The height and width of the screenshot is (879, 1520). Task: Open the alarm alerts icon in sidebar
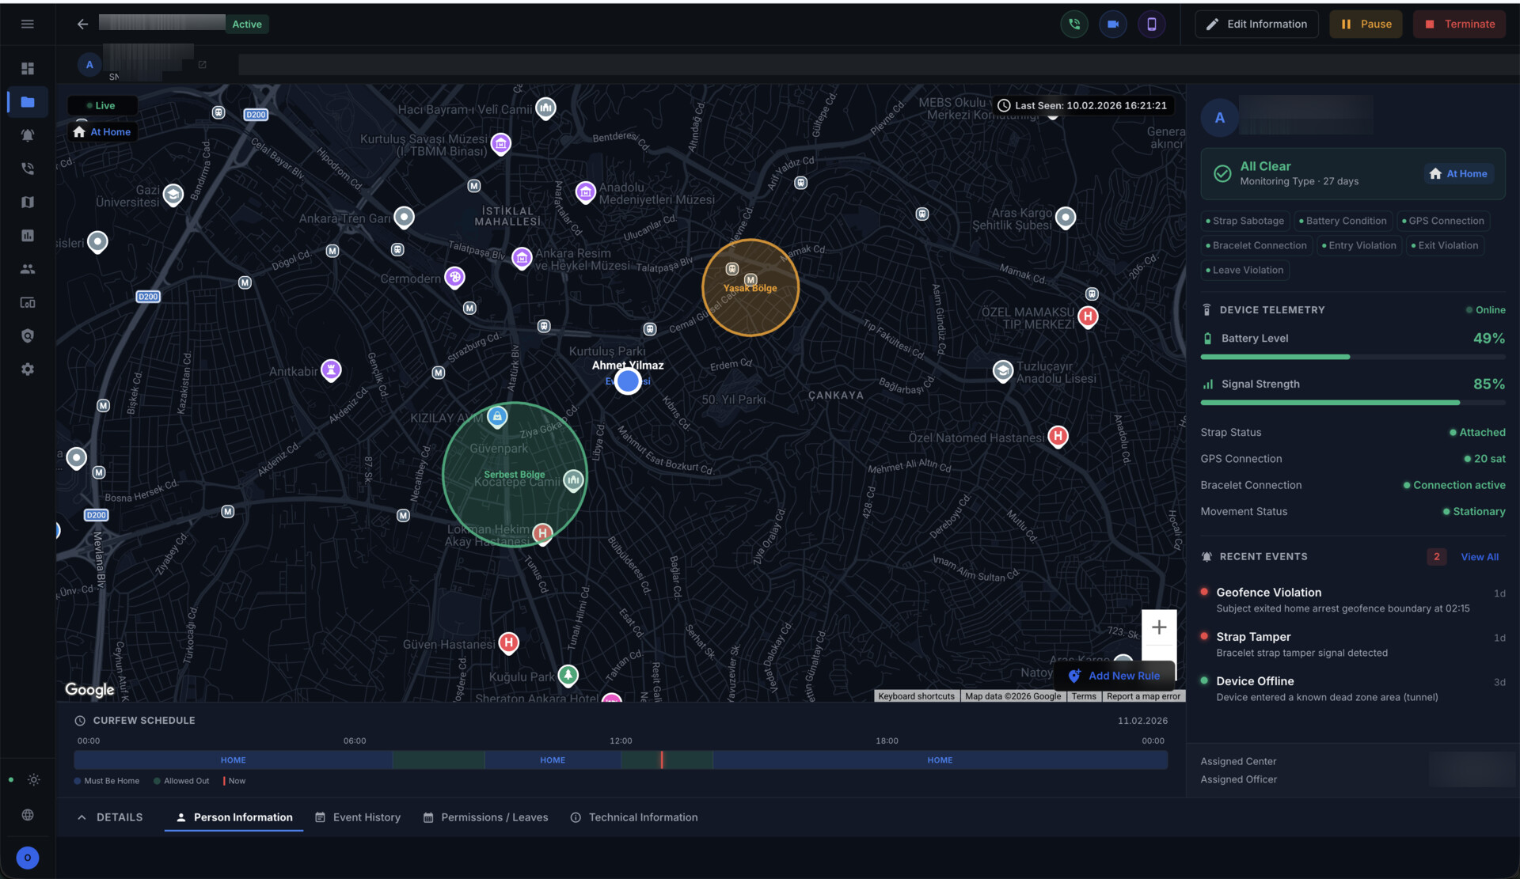(28, 135)
